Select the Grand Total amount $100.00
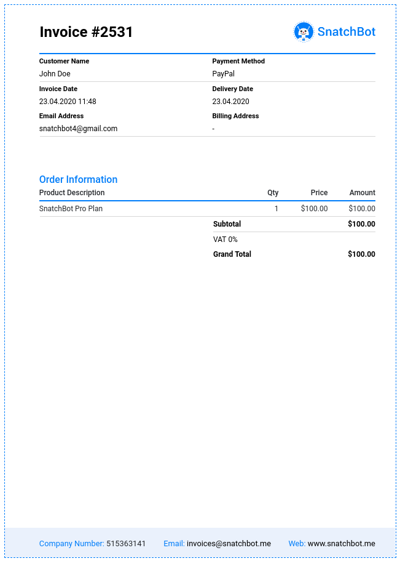Viewport: 400px width, 561px height. 361,254
